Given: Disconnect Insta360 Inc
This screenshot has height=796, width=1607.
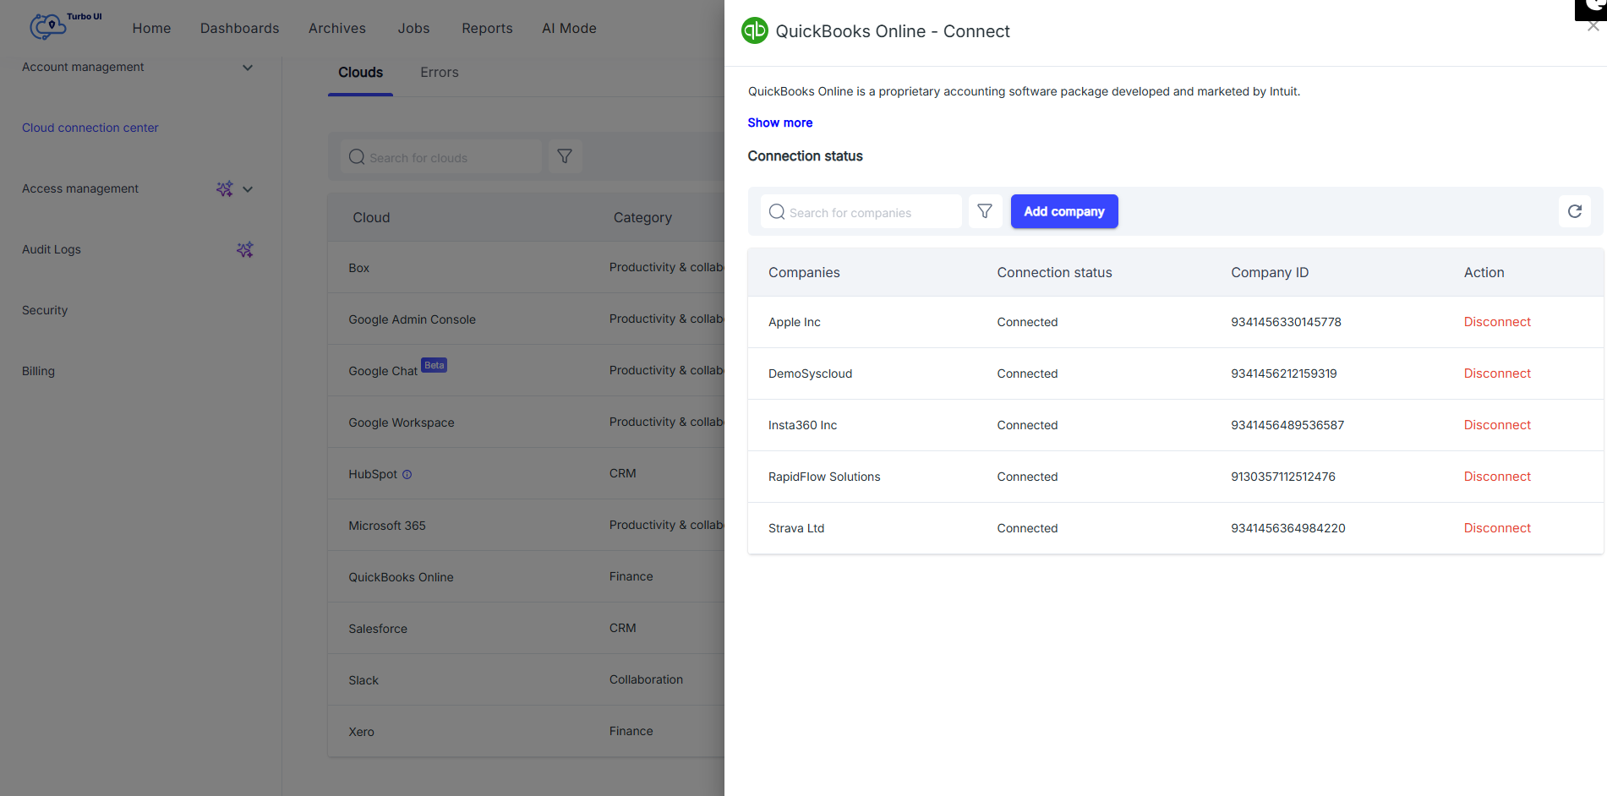Looking at the screenshot, I should coord(1497,425).
